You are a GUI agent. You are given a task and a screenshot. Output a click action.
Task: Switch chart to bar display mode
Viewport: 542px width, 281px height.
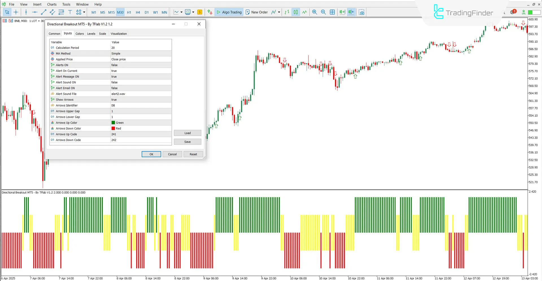pos(287,12)
